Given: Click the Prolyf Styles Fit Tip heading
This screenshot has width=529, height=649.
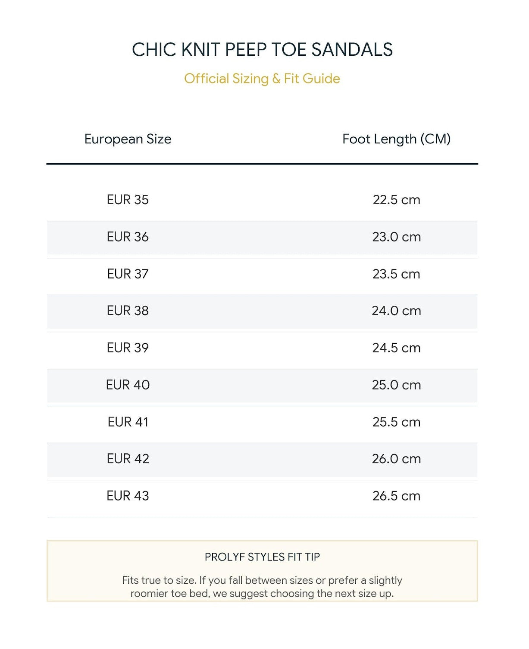Looking at the screenshot, I should click(x=262, y=557).
